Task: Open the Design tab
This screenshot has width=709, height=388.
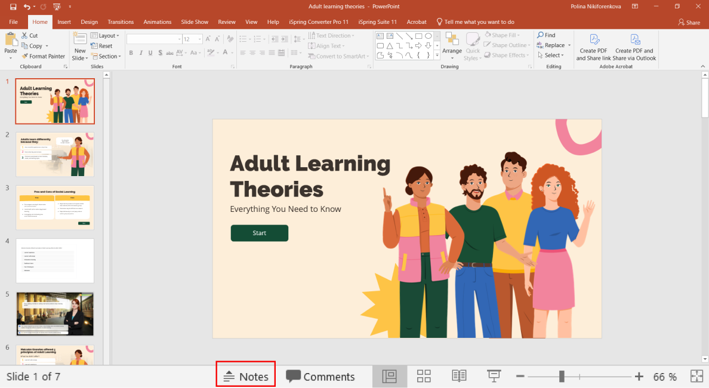Action: tap(89, 21)
